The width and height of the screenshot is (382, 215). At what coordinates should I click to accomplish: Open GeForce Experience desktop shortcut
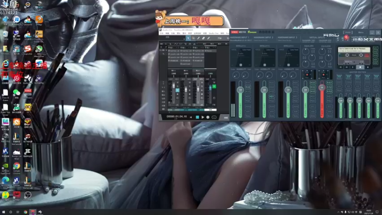click(x=5, y=168)
